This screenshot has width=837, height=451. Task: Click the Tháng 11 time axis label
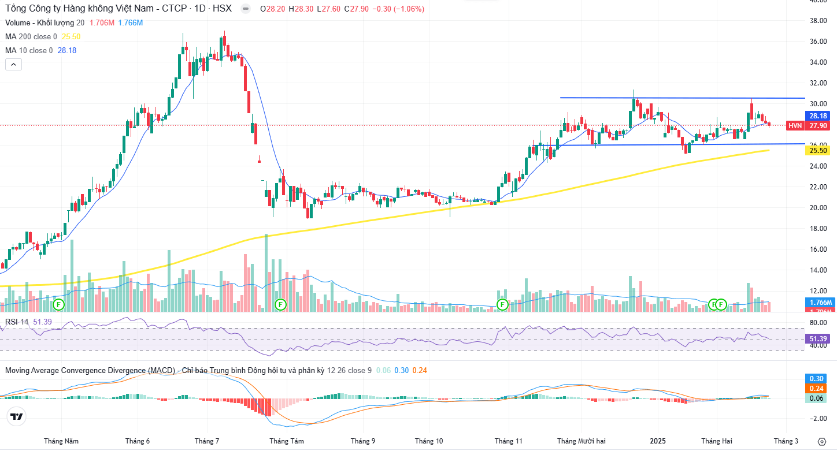click(508, 441)
